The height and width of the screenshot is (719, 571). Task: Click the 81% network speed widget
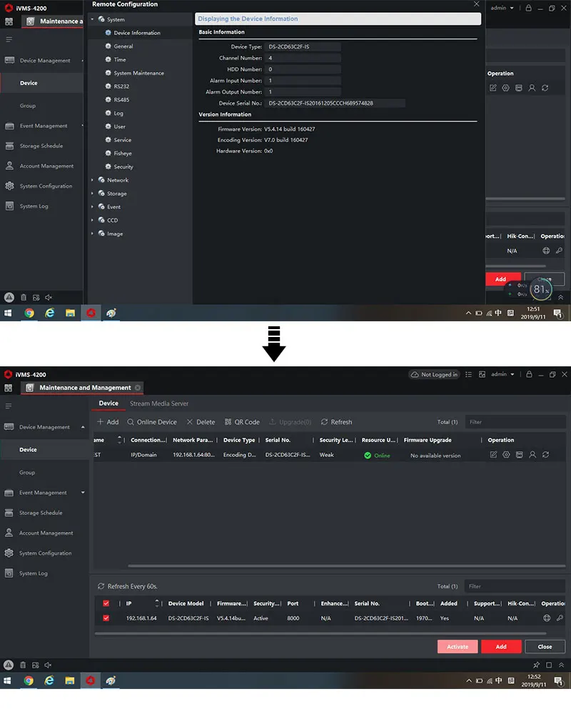[541, 289]
